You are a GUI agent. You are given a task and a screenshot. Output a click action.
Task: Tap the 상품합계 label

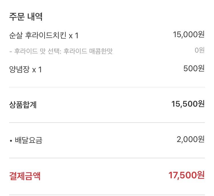[23, 105]
